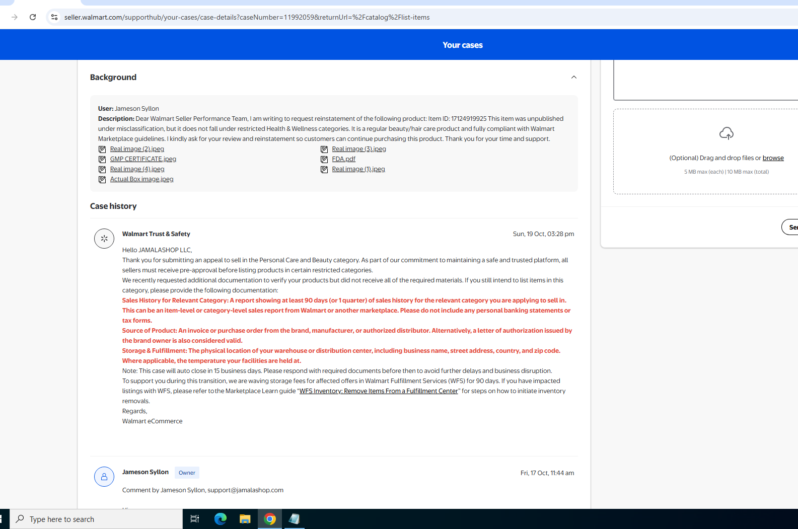Open site information icon in address bar
The width and height of the screenshot is (798, 529).
(x=54, y=17)
